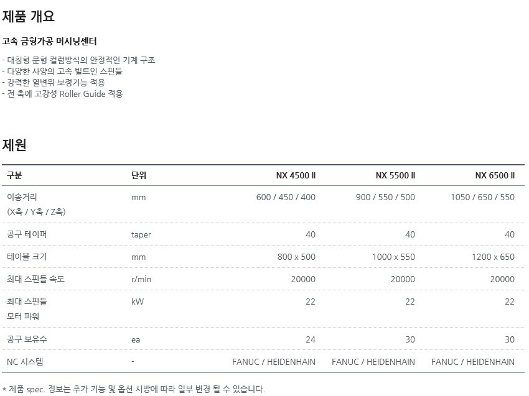The image size is (529, 396).
Task: Click the spec disclaimer note at bottom
Action: pos(134,389)
